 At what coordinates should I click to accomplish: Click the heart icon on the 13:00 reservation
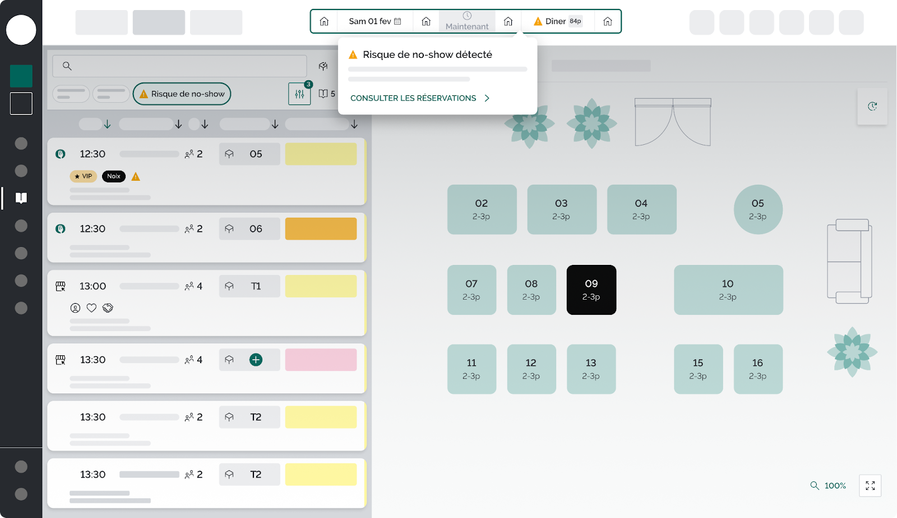pos(91,308)
